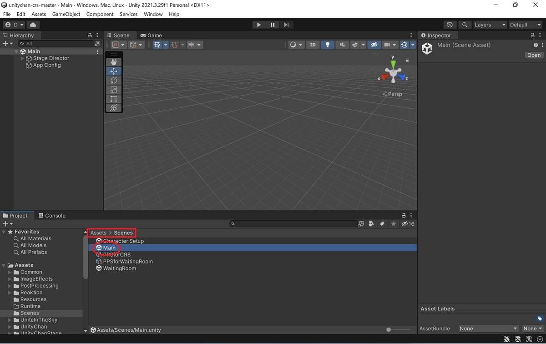Click the Pause button
Viewport: 546px width, 344px height.
(273, 25)
